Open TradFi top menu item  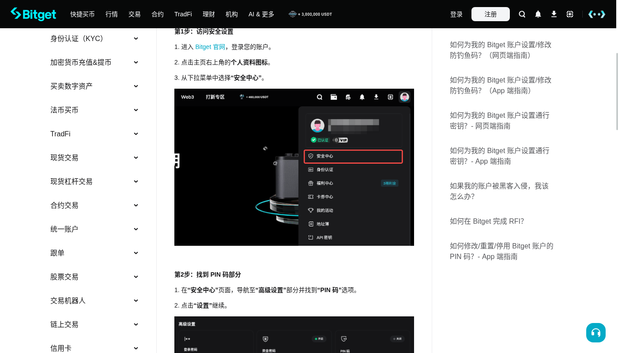point(183,14)
